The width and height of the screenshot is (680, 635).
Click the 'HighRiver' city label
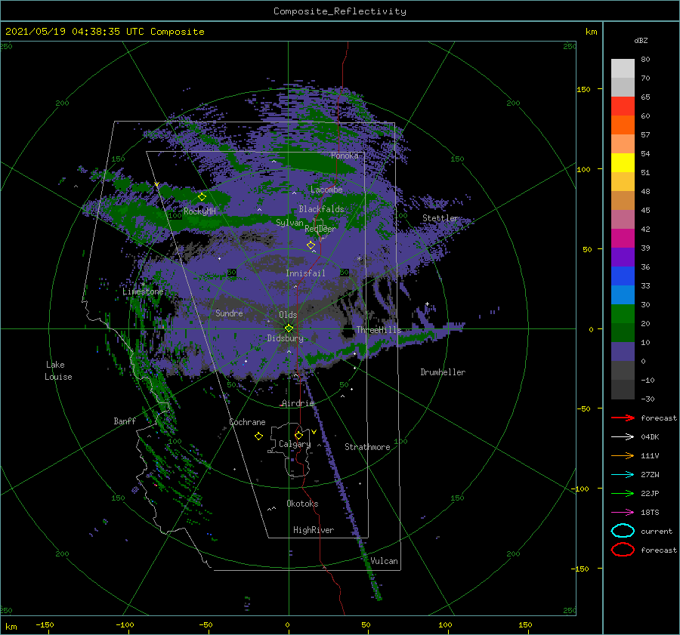(x=314, y=530)
